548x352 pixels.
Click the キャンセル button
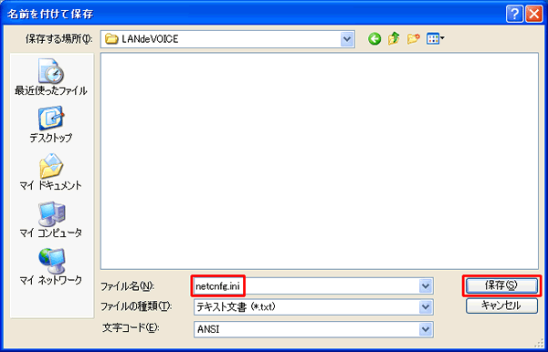(x=501, y=305)
